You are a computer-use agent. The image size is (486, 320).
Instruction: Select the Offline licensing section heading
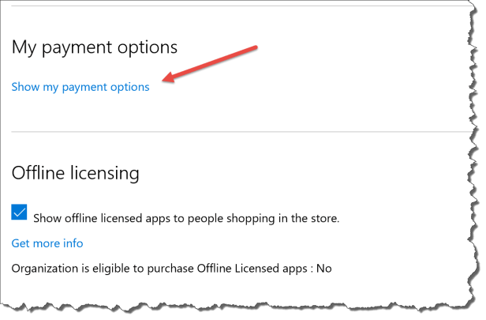[76, 171]
